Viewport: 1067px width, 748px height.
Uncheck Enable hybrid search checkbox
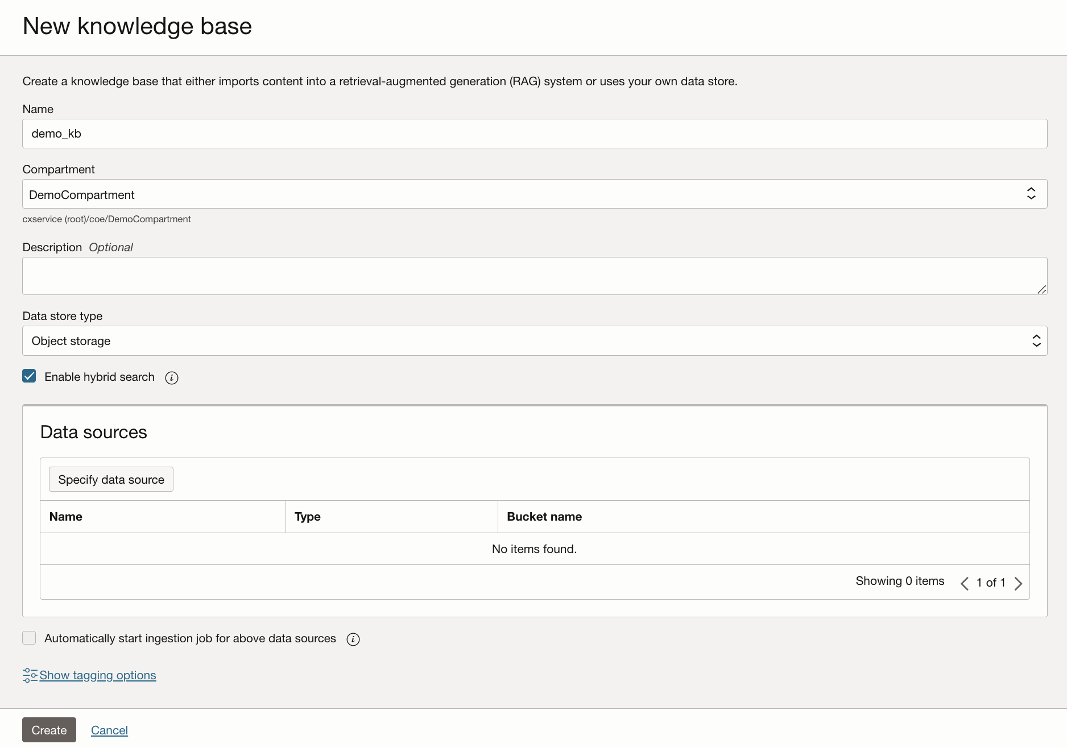click(29, 376)
